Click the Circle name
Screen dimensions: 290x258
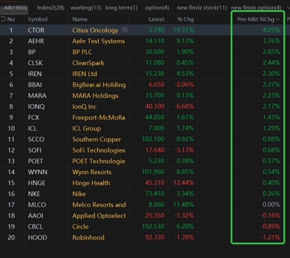point(80,227)
